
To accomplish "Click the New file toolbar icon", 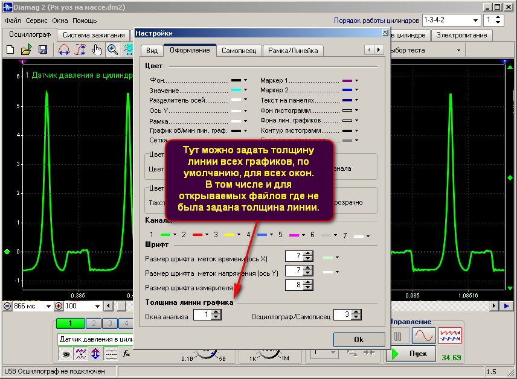I will 10,49.
